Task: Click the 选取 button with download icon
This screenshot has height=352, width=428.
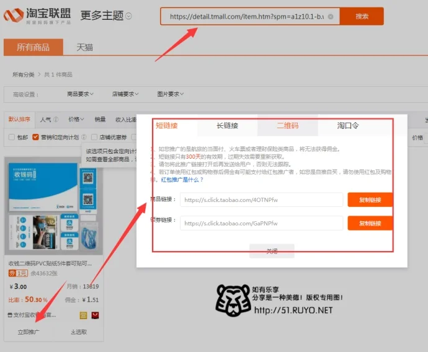Action: tap(79, 332)
